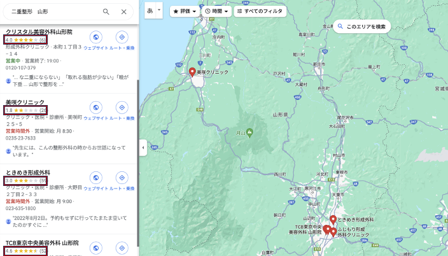Open the TCB東京中央美容外科 山形院 listing title
Image resolution: width=448 pixels, height=256 pixels.
(x=42, y=243)
